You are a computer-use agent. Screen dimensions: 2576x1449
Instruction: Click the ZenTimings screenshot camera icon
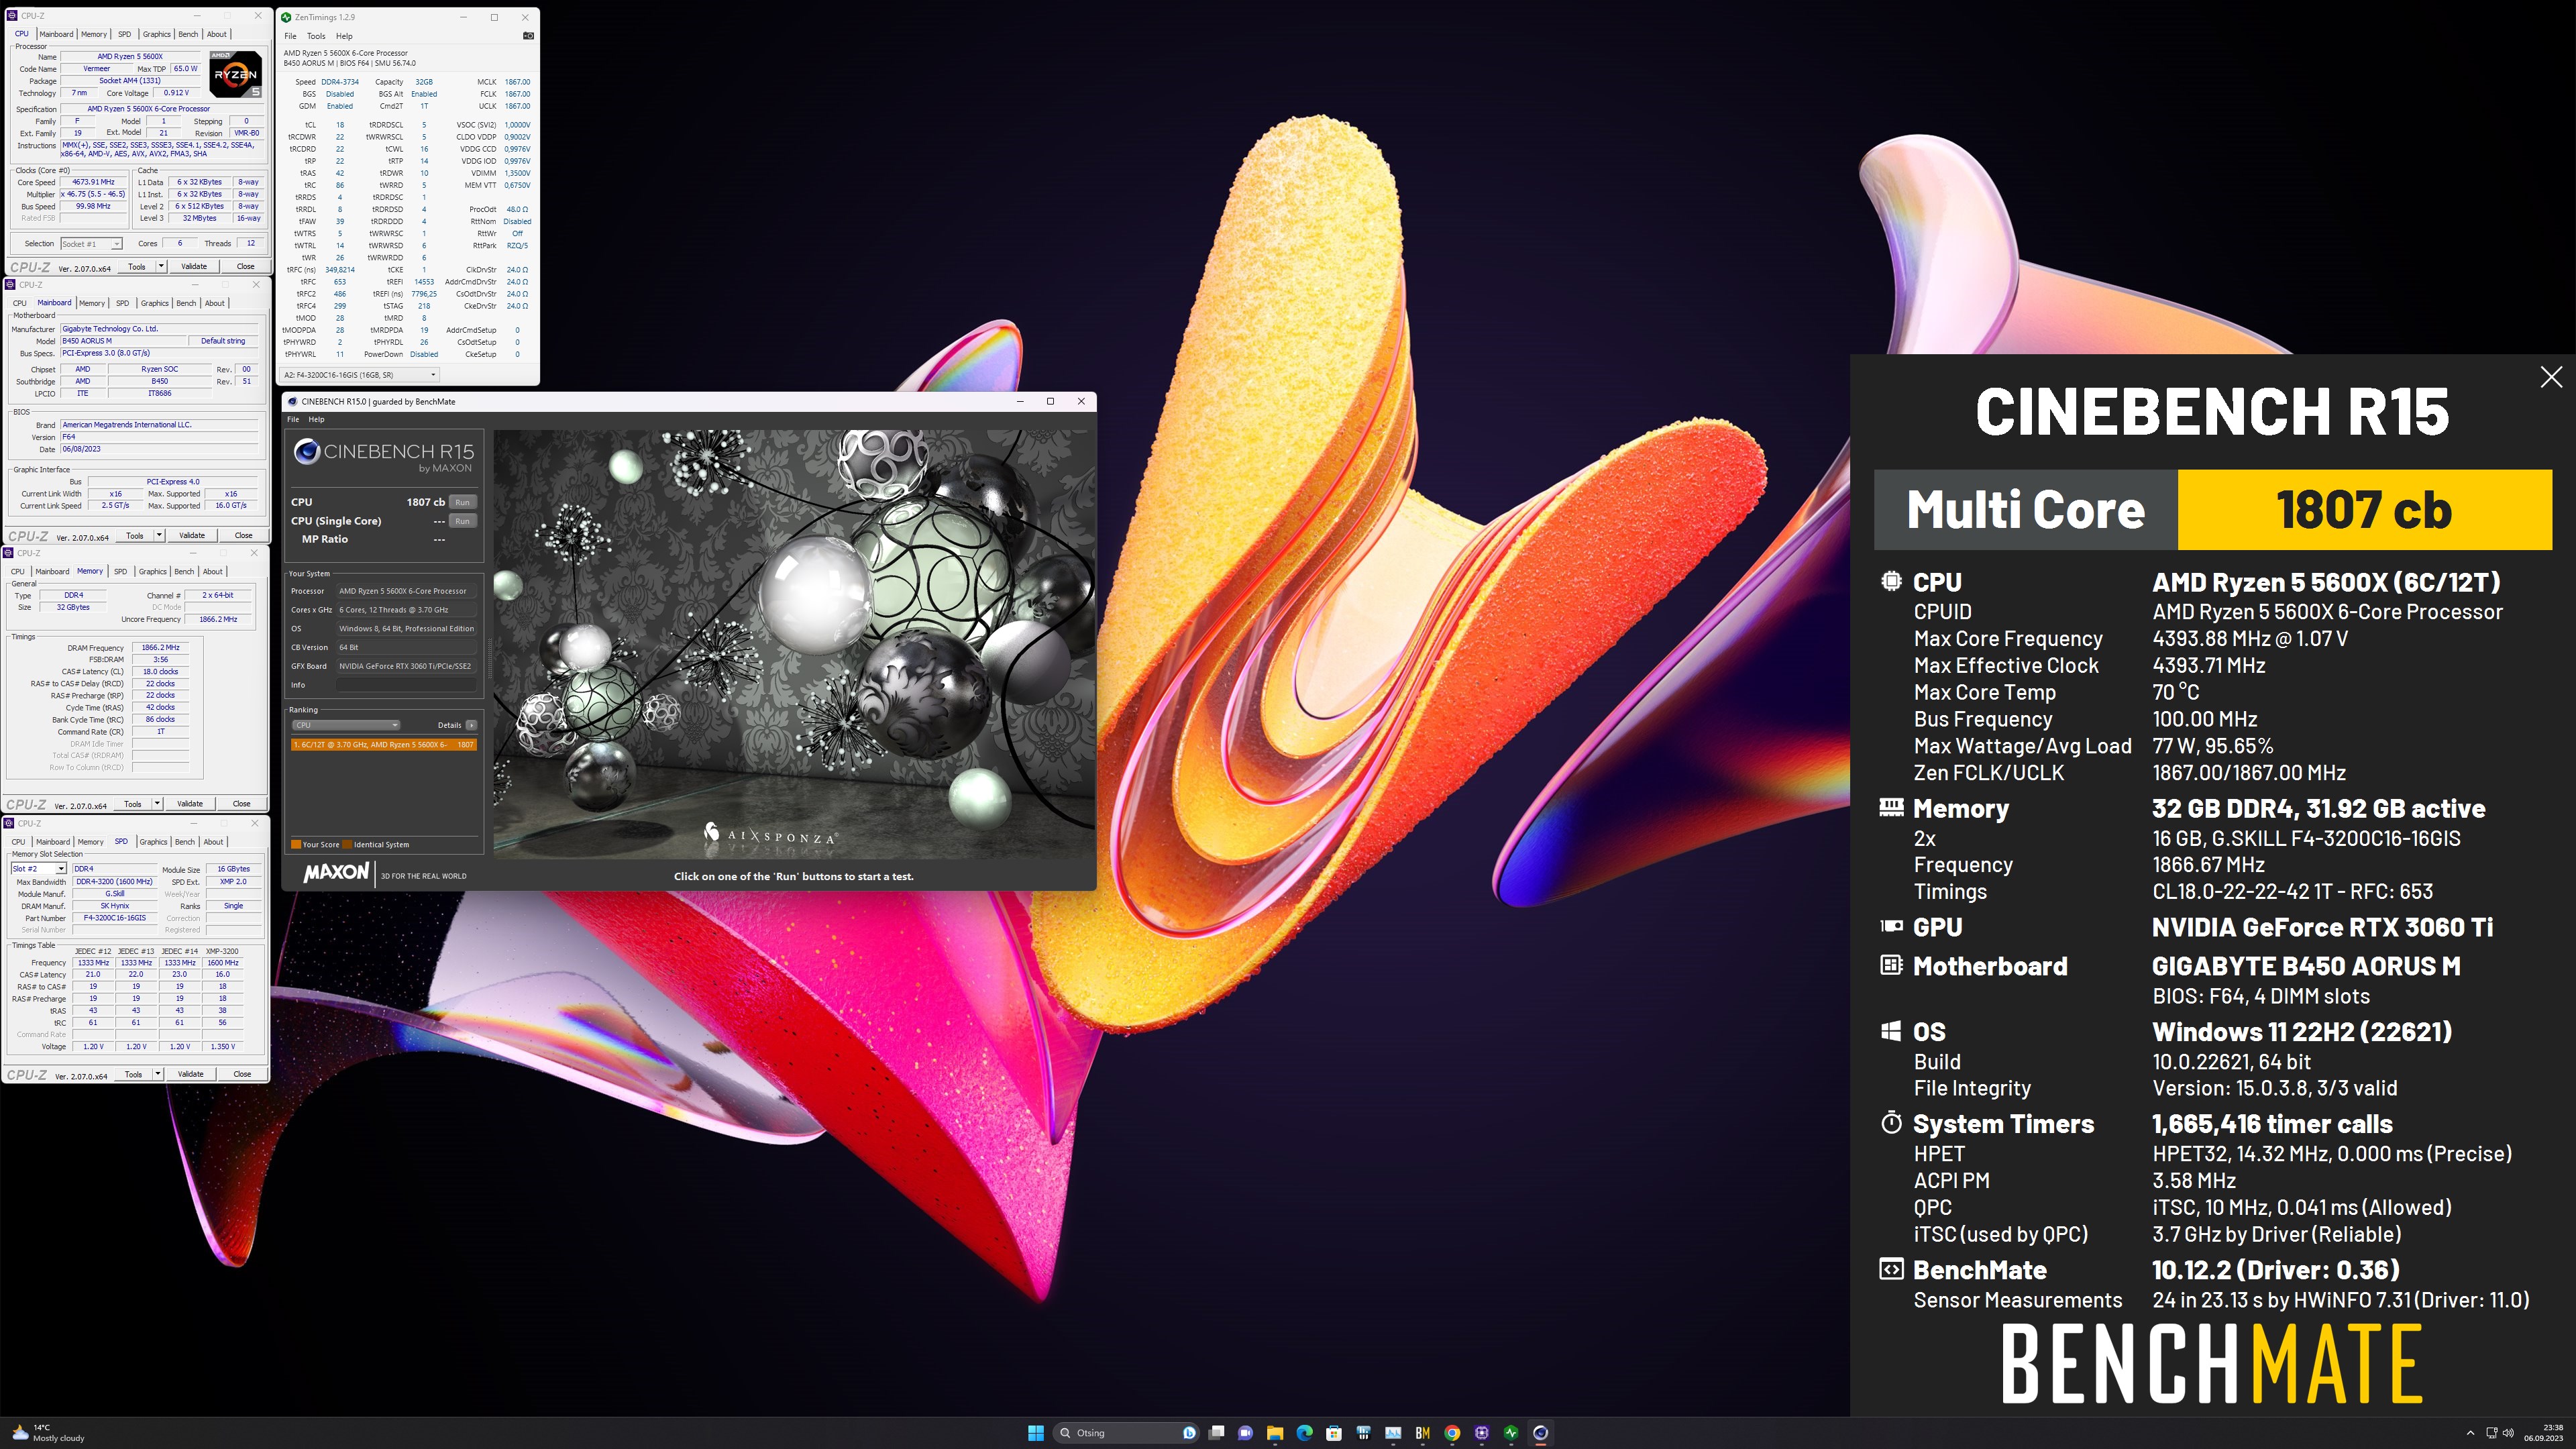528,36
